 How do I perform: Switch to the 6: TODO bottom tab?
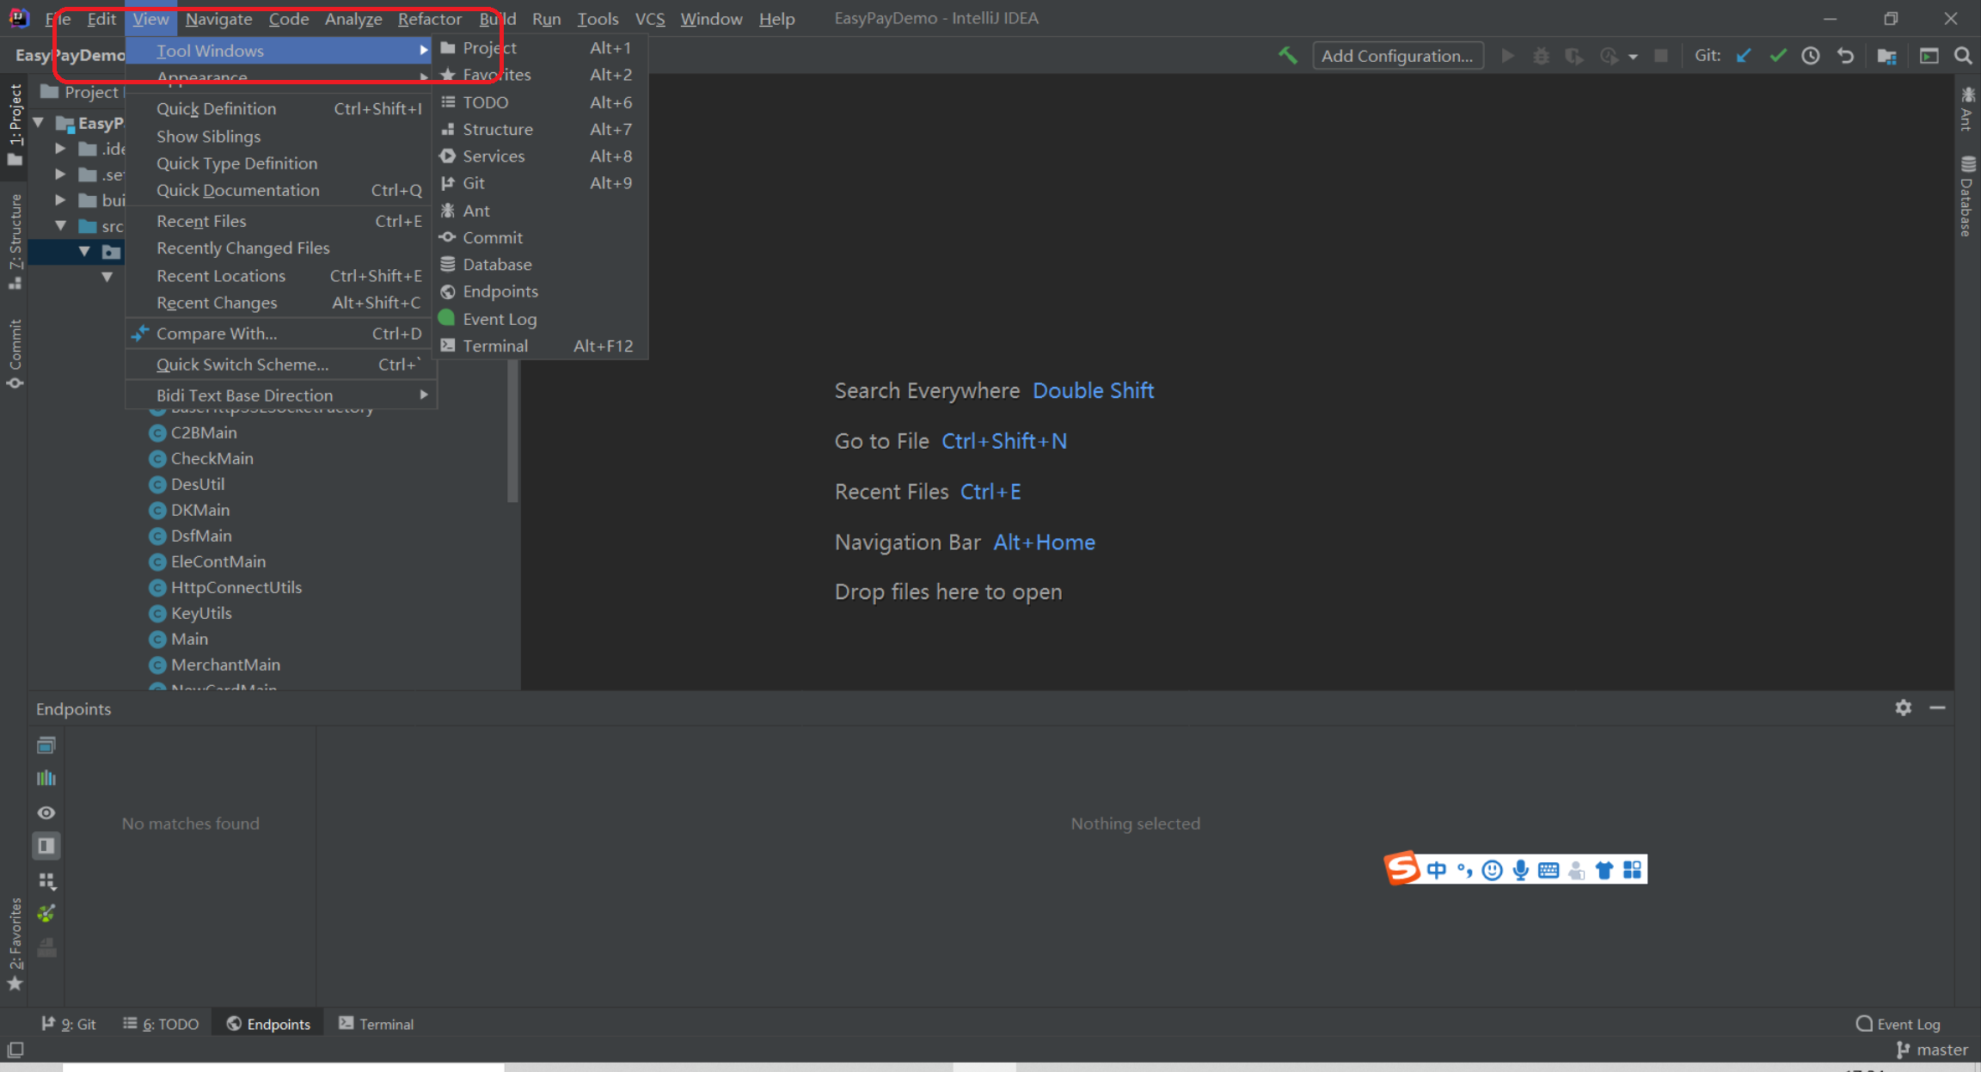[x=161, y=1024]
